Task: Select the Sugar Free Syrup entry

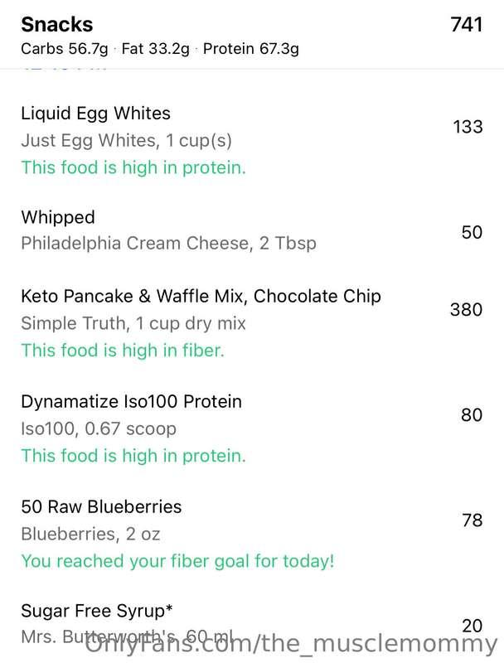Action: [x=252, y=624]
